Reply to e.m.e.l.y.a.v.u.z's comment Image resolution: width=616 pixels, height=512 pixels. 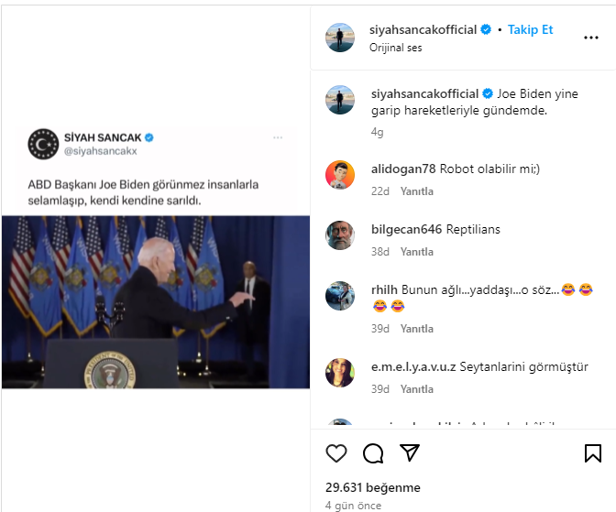pyautogui.click(x=417, y=389)
